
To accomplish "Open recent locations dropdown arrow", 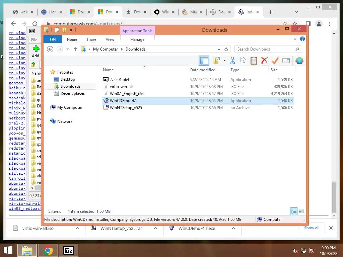I will pyautogui.click(x=68, y=49).
